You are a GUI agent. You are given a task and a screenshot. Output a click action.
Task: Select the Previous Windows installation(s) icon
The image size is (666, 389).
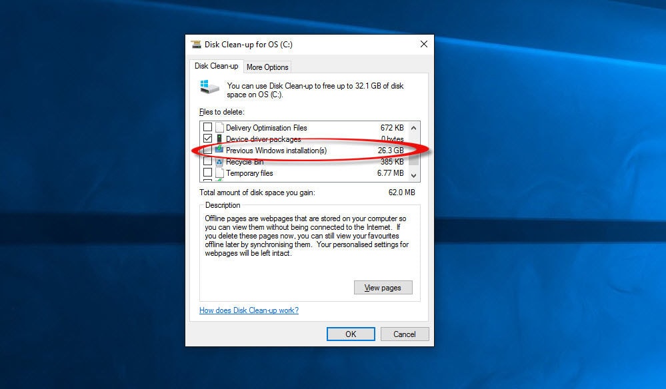[x=219, y=149]
